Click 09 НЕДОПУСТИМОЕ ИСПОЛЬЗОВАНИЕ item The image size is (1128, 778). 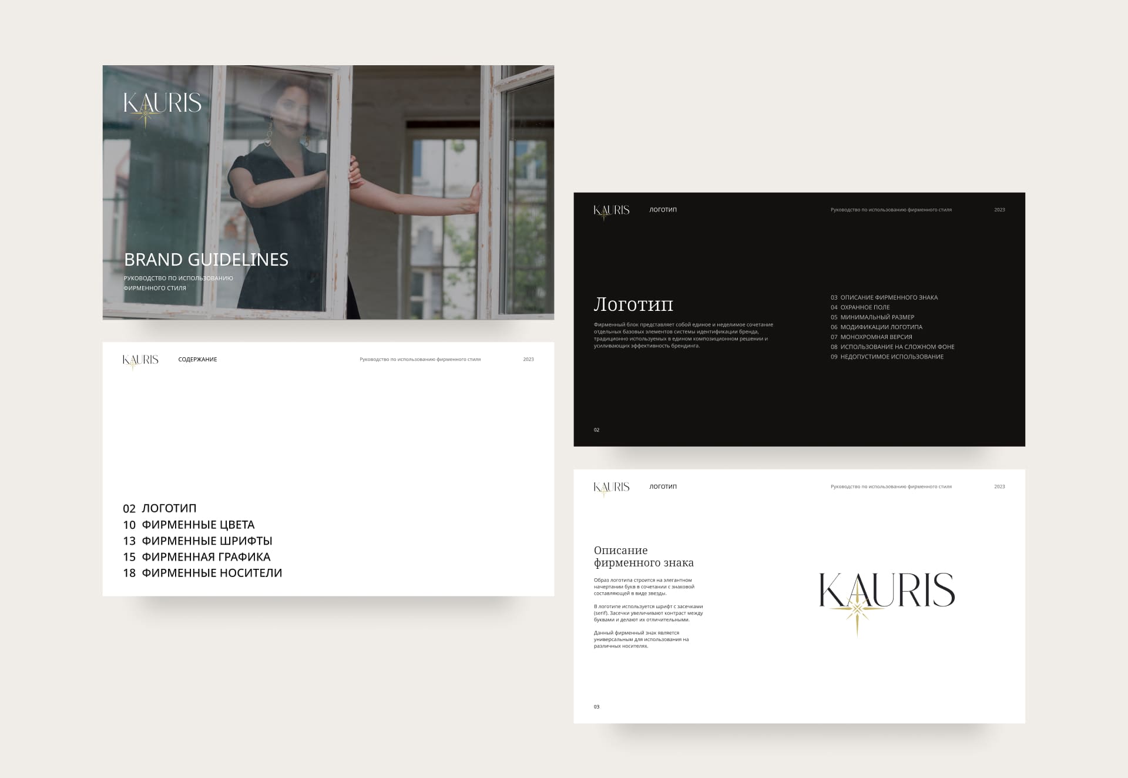pyautogui.click(x=887, y=357)
